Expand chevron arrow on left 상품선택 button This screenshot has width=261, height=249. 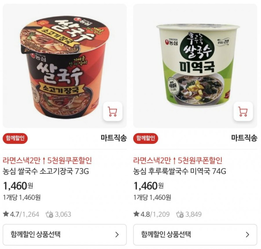click(x=117, y=235)
